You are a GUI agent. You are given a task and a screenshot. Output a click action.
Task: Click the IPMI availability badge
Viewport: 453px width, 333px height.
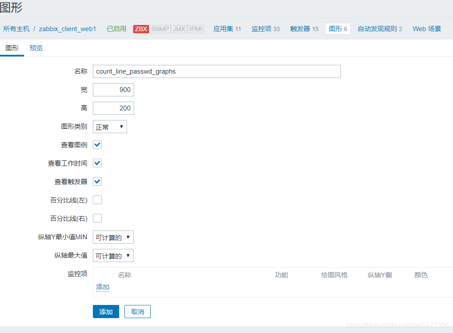195,29
